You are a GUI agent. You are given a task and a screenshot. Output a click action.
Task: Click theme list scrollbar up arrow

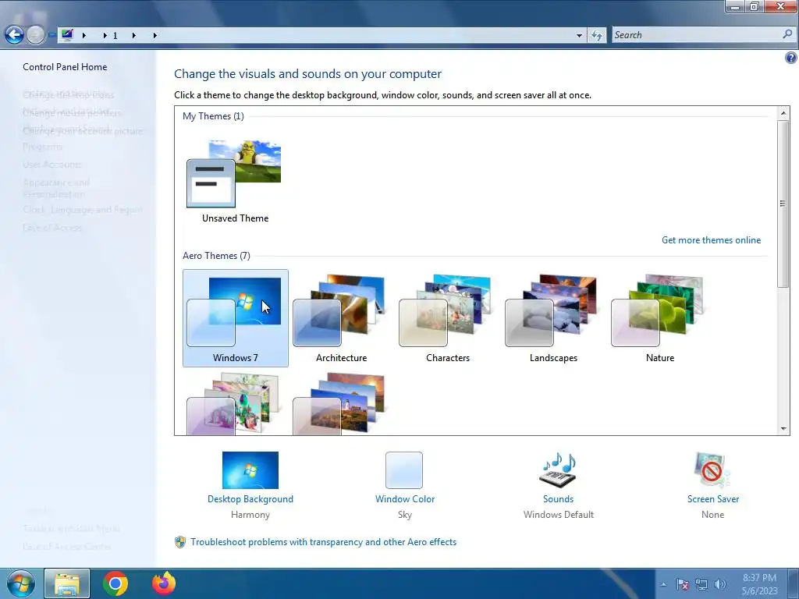click(x=783, y=112)
